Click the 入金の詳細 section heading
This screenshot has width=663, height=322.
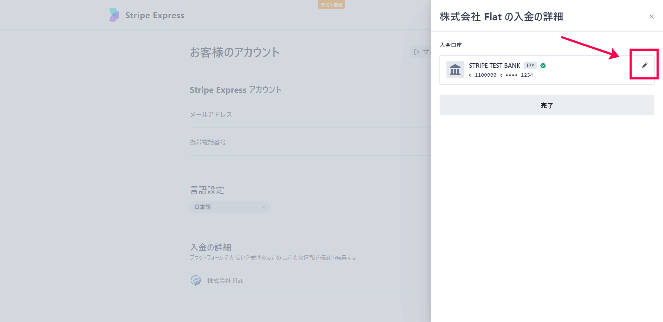point(210,247)
